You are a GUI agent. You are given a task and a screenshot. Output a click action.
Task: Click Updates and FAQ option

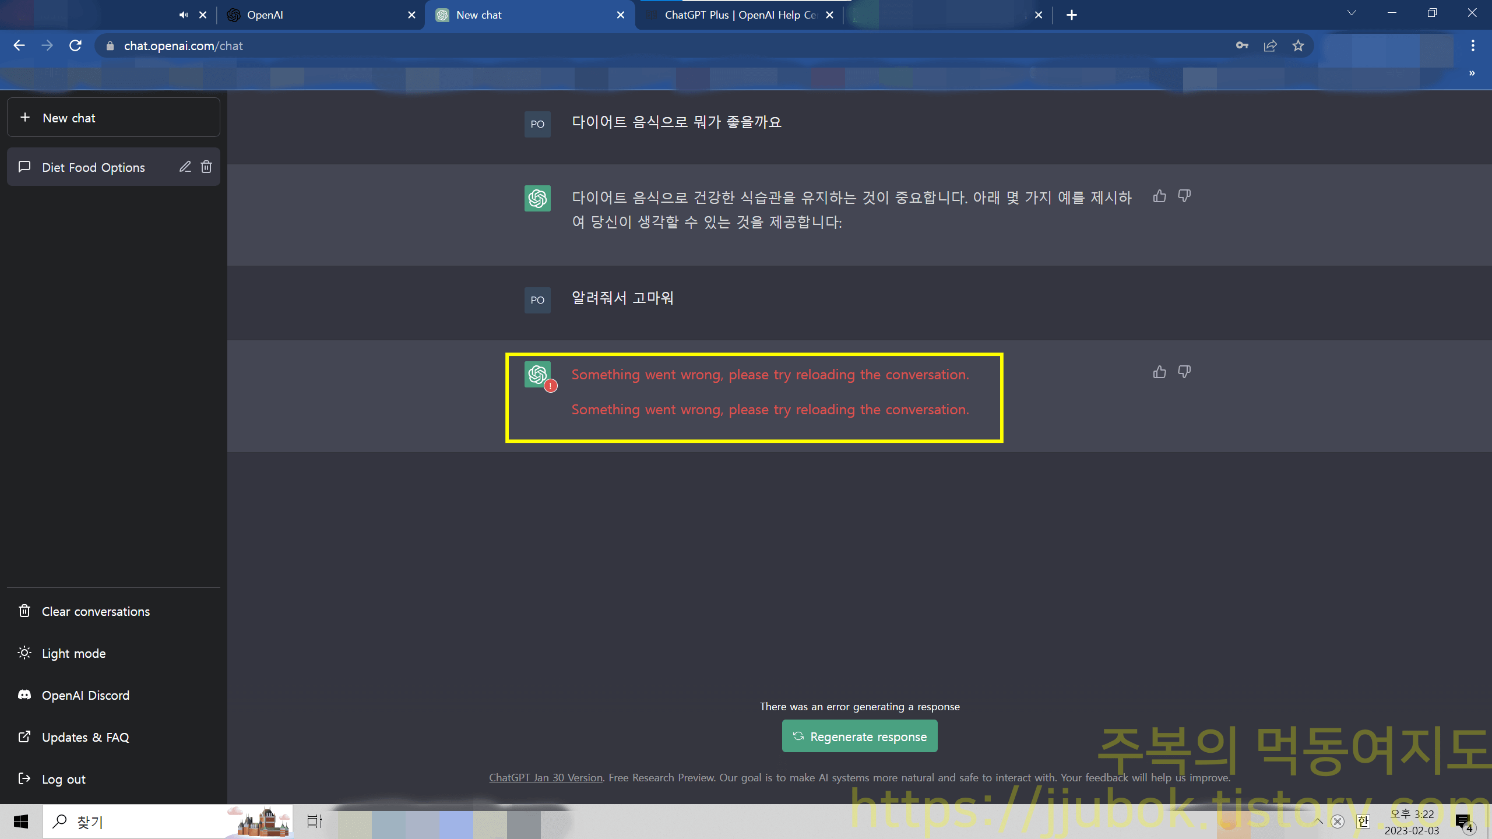coord(84,736)
